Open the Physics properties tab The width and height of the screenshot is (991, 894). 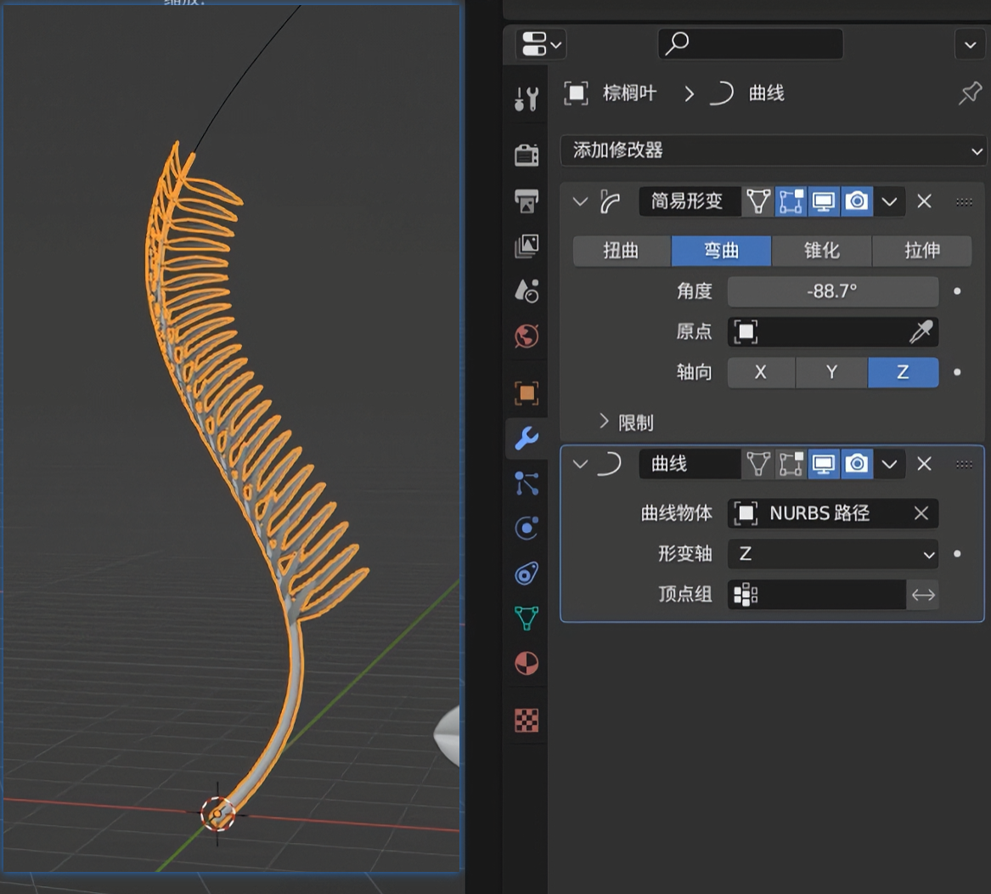coord(526,529)
